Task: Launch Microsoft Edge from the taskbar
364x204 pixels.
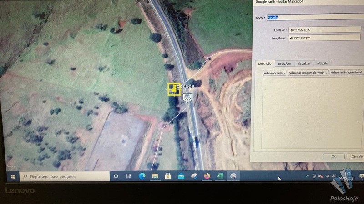Action: coord(142,176)
